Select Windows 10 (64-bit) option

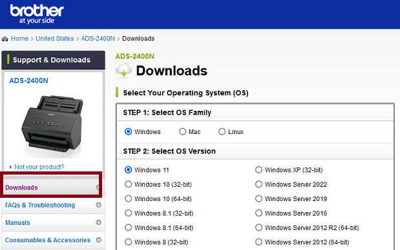click(128, 198)
